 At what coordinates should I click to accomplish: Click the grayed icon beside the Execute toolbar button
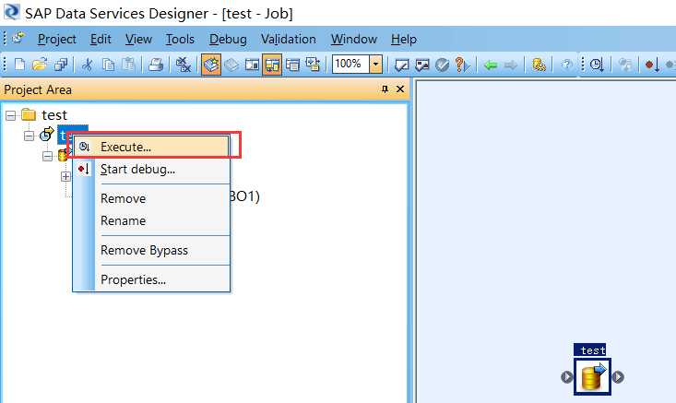tap(624, 65)
